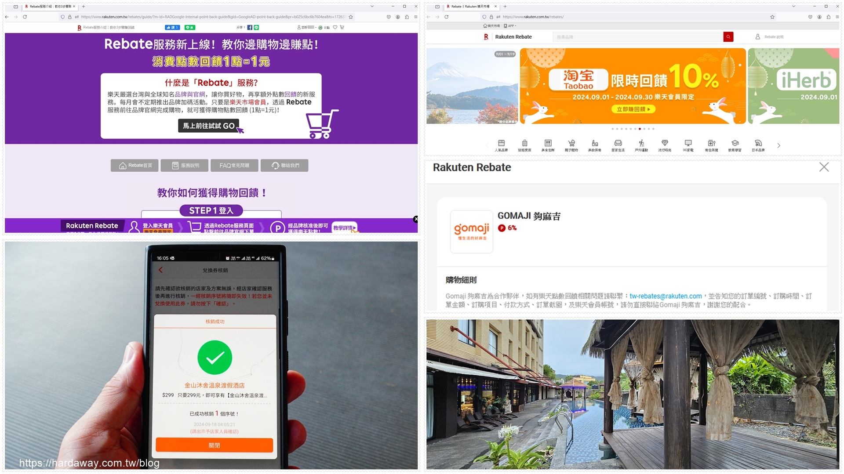This screenshot has width=844, height=474.
Task: Click the 馬上前往試試 GO button
Action: point(209,126)
